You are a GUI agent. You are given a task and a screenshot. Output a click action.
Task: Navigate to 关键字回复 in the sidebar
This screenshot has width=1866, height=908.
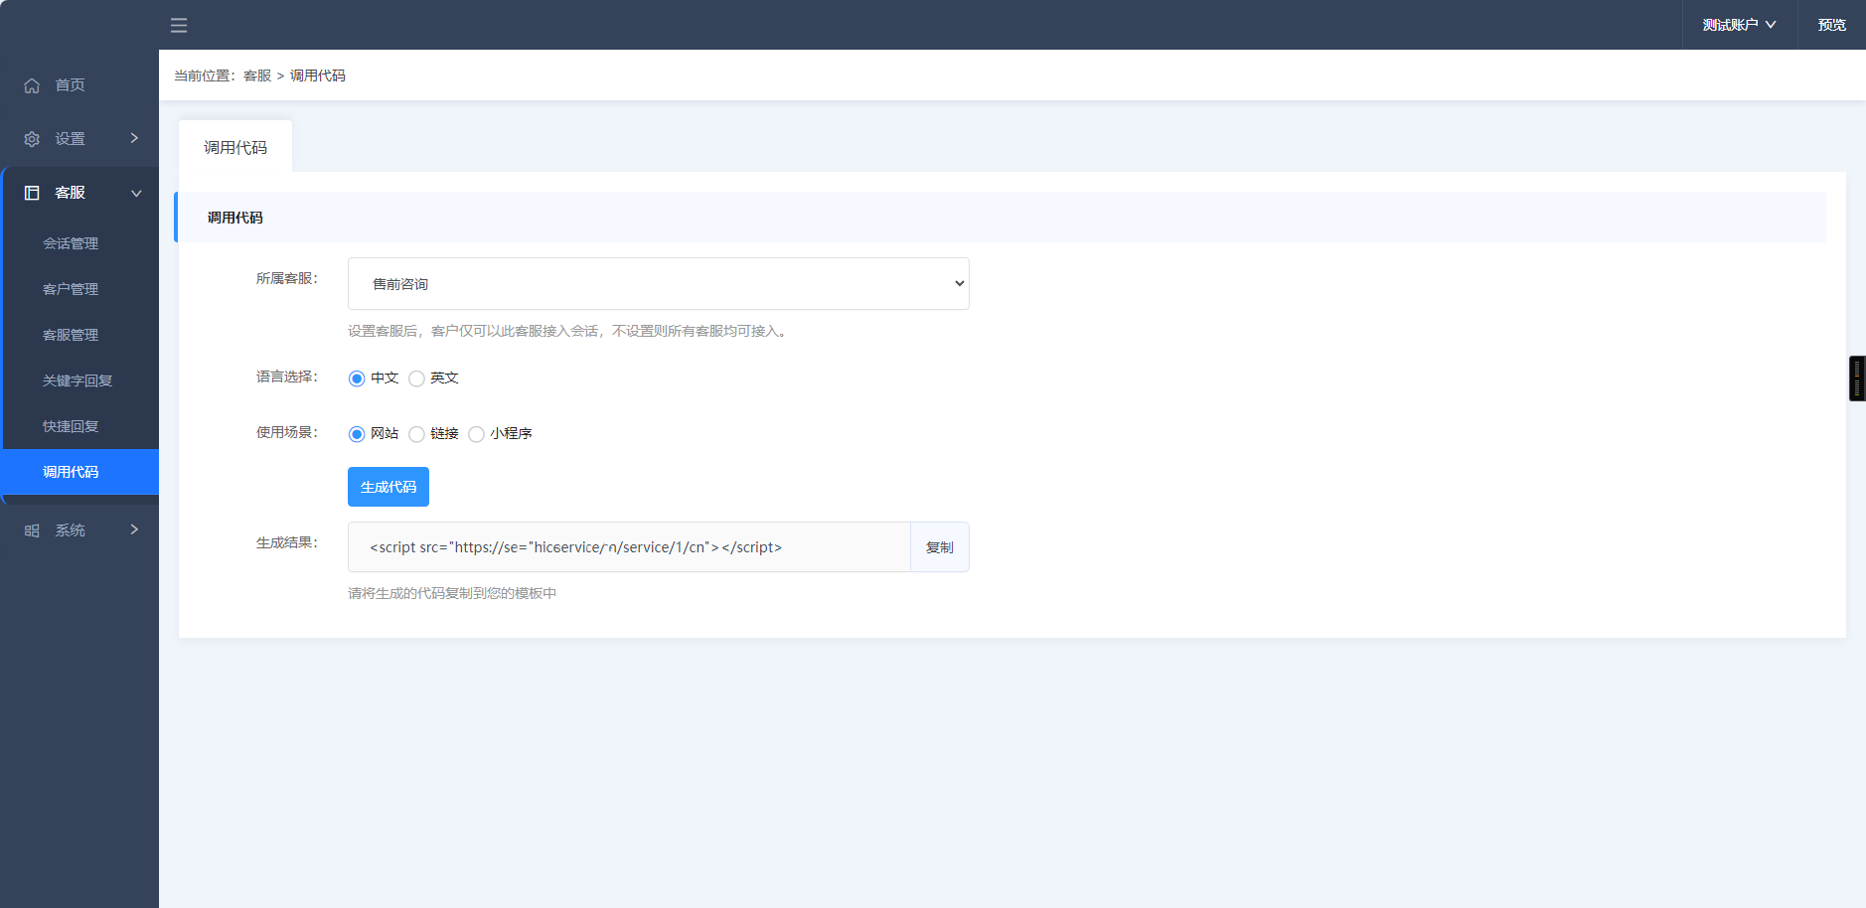click(x=78, y=379)
